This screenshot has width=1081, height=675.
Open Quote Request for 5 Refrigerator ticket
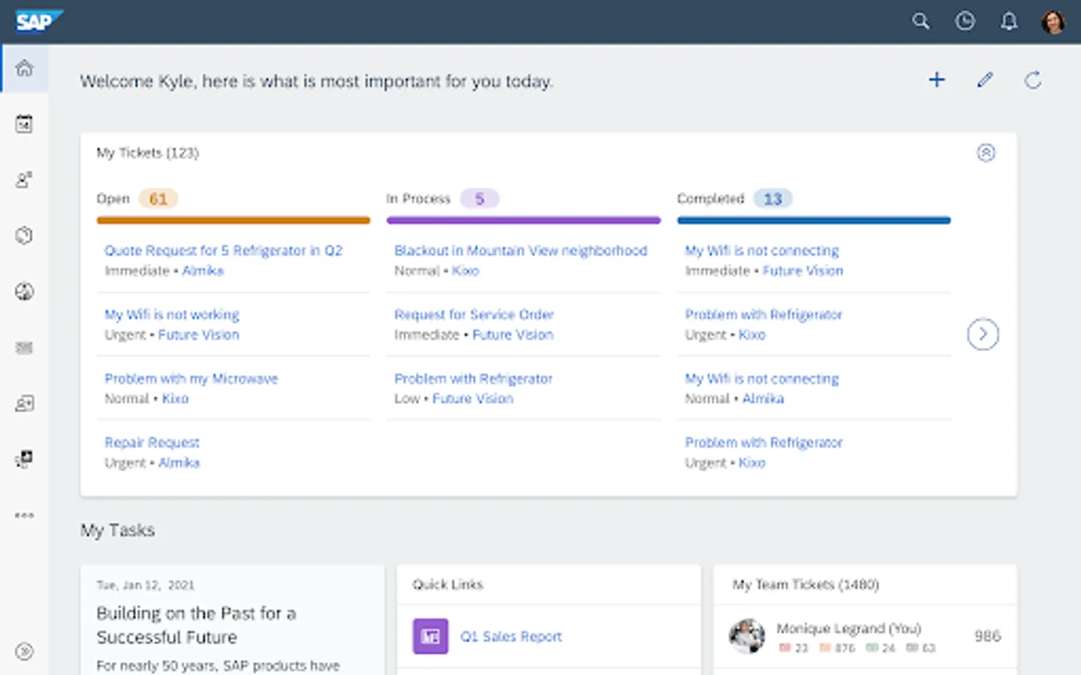click(223, 250)
